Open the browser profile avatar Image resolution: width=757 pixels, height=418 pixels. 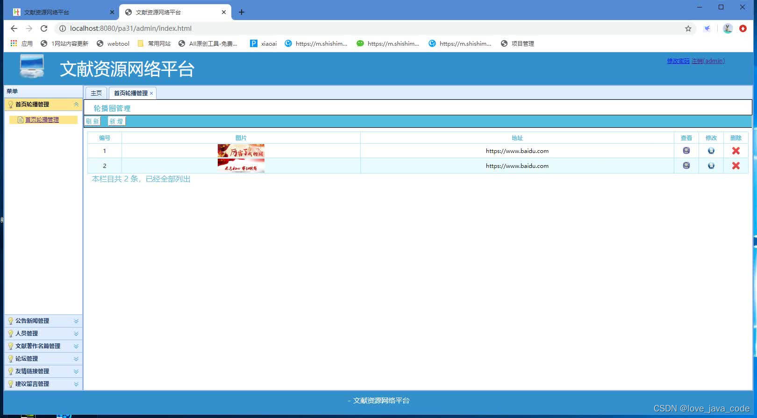click(728, 28)
